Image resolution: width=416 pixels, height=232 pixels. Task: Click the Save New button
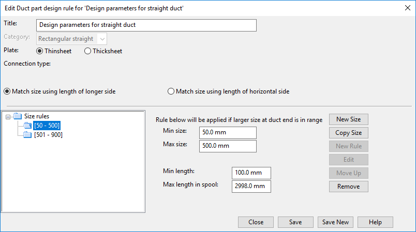tap(335, 222)
